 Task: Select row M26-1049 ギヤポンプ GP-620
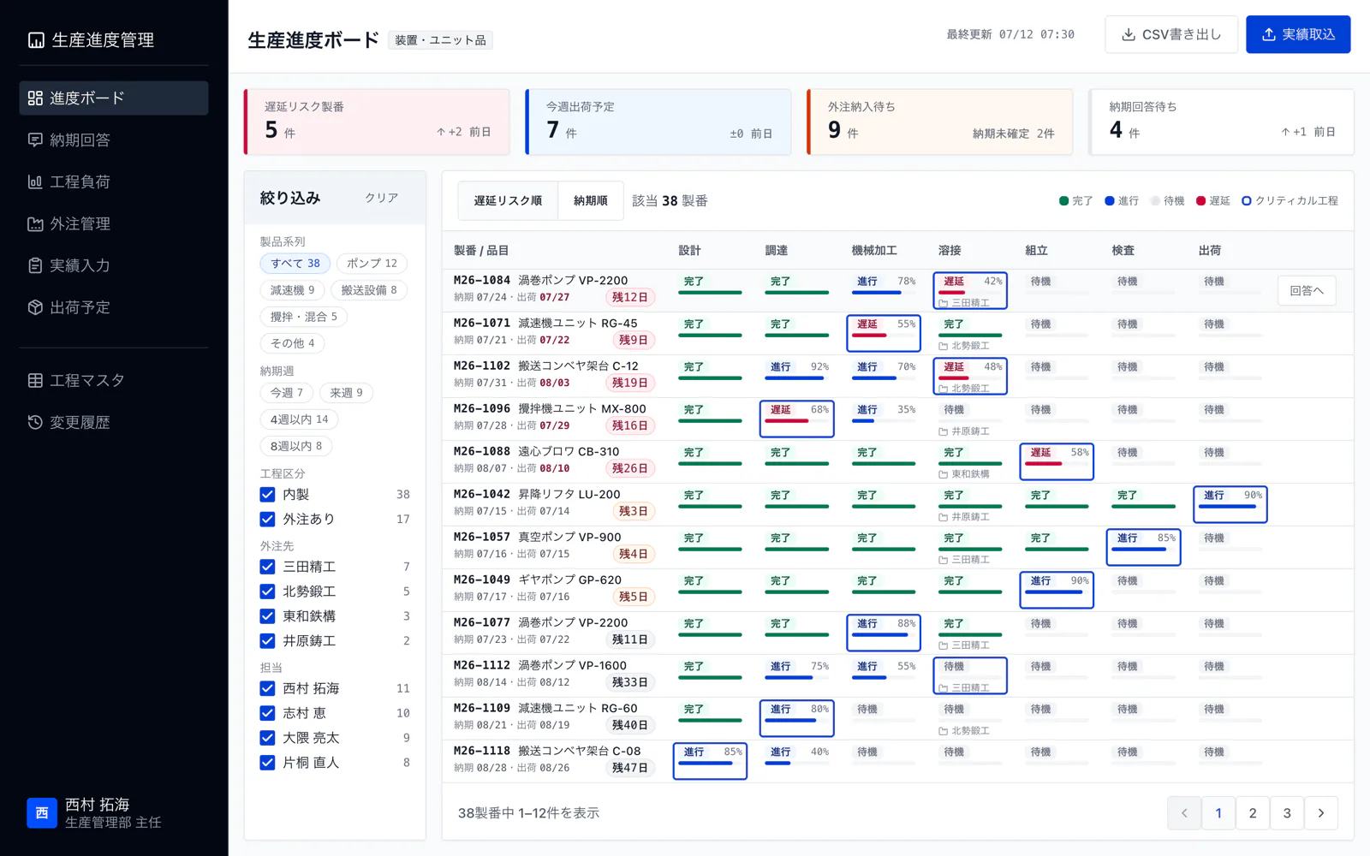pos(897,590)
